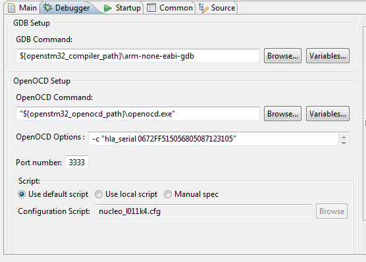The image size is (366, 262).
Task: Click the Port number field
Action: pos(77,163)
